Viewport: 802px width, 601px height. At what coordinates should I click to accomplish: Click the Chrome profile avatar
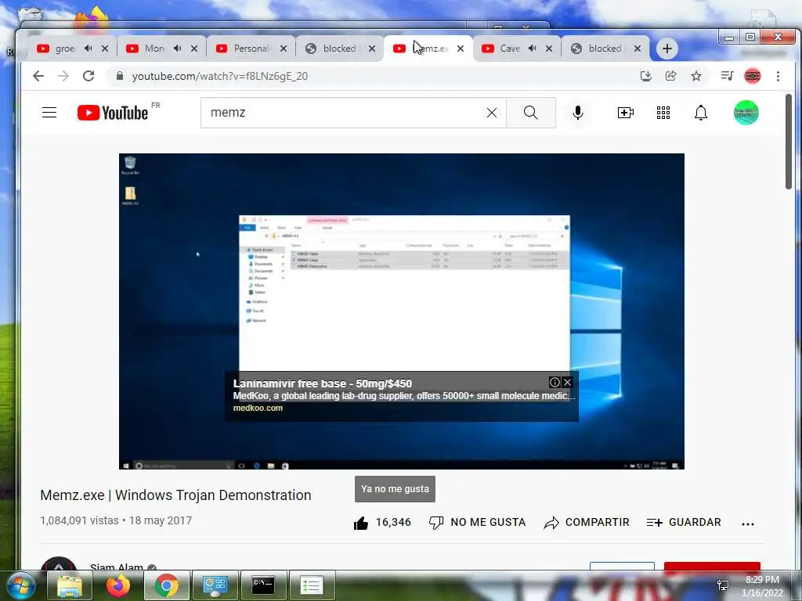pos(753,76)
